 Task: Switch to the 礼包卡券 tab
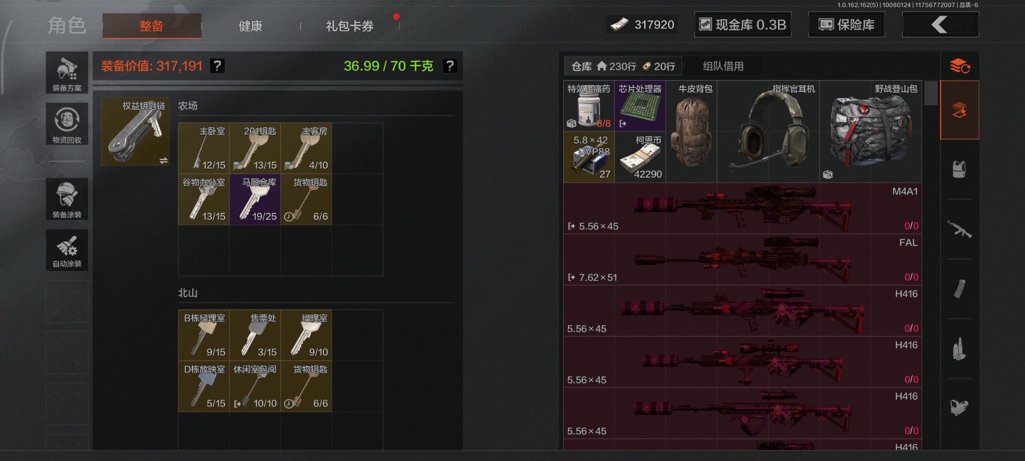tap(350, 26)
